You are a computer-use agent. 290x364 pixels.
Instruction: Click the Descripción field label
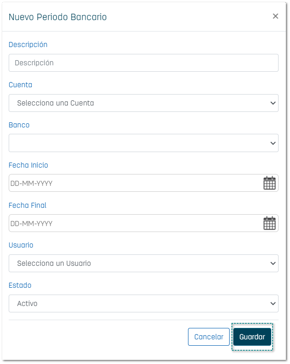pos(28,45)
